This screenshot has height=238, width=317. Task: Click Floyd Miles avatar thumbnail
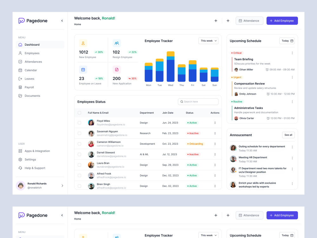pyautogui.click(x=91, y=123)
